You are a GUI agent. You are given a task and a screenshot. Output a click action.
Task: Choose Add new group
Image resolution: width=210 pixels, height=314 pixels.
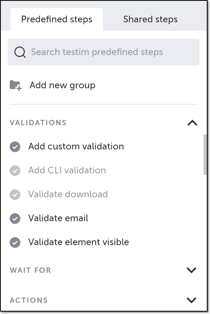pos(62,85)
